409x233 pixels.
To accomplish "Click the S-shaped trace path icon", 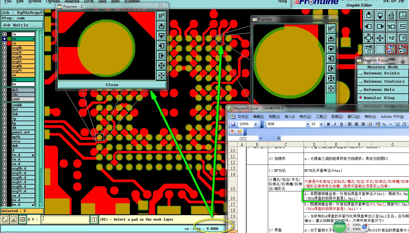I will click(403, 26).
